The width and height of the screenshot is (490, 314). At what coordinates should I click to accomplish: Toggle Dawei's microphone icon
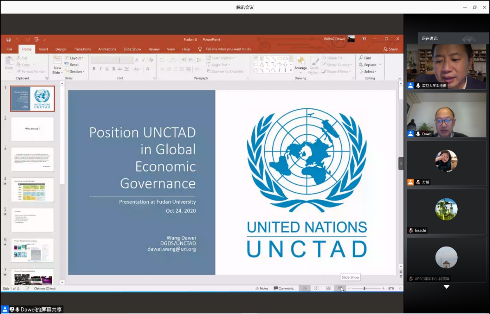(418, 134)
